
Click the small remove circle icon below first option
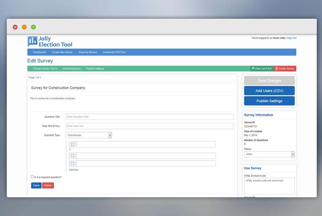tap(70, 149)
